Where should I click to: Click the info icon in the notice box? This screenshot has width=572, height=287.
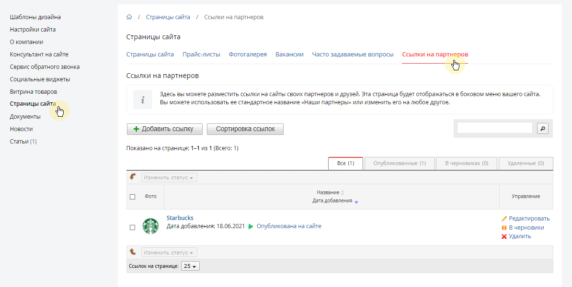(142, 99)
